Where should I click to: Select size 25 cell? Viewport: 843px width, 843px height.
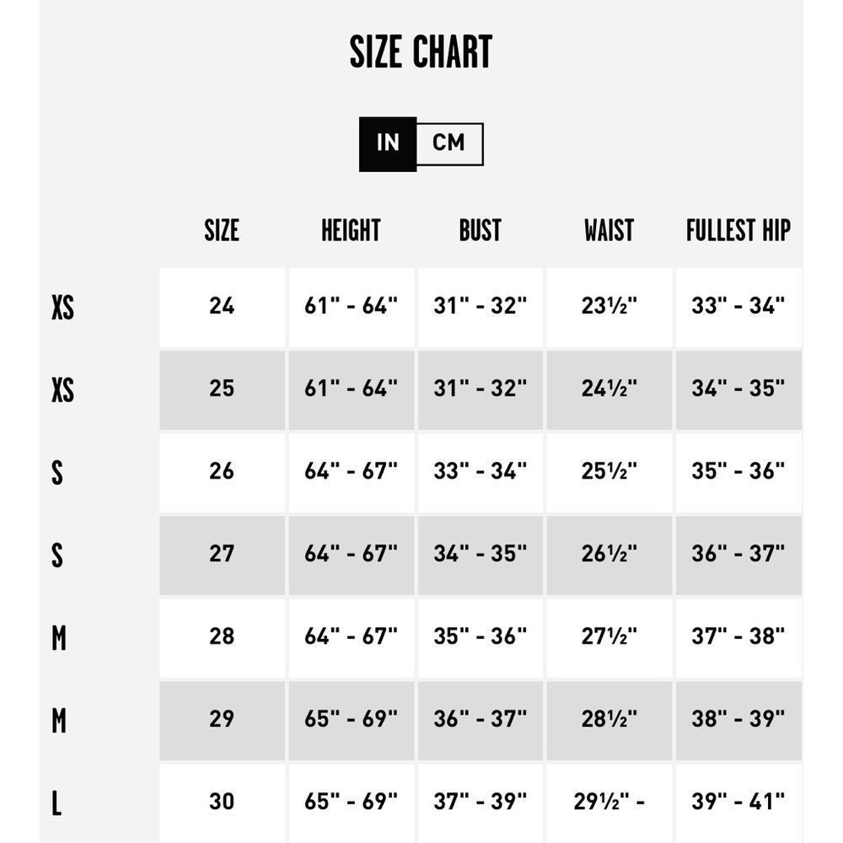[222, 390]
